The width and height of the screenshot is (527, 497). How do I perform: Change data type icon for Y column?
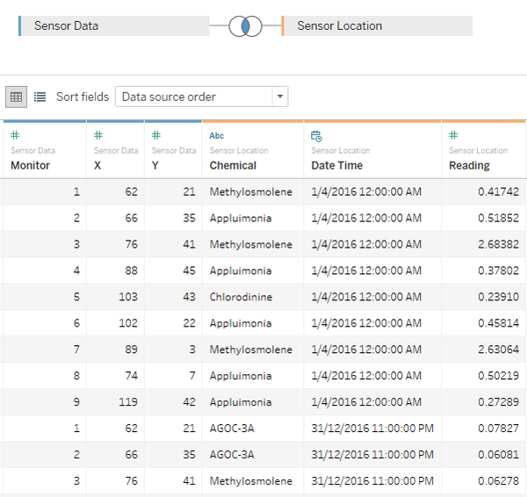(156, 135)
